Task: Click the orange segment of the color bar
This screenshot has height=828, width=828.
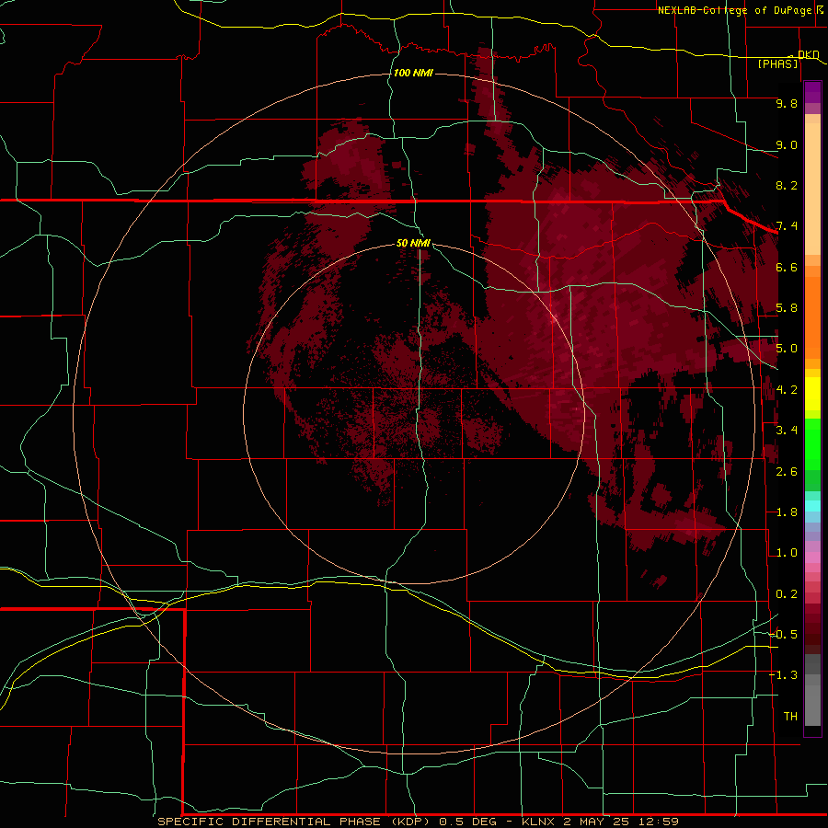Action: point(812,316)
